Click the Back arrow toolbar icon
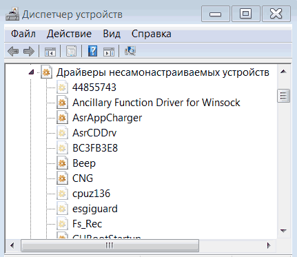The image size is (297, 257). (x=13, y=51)
